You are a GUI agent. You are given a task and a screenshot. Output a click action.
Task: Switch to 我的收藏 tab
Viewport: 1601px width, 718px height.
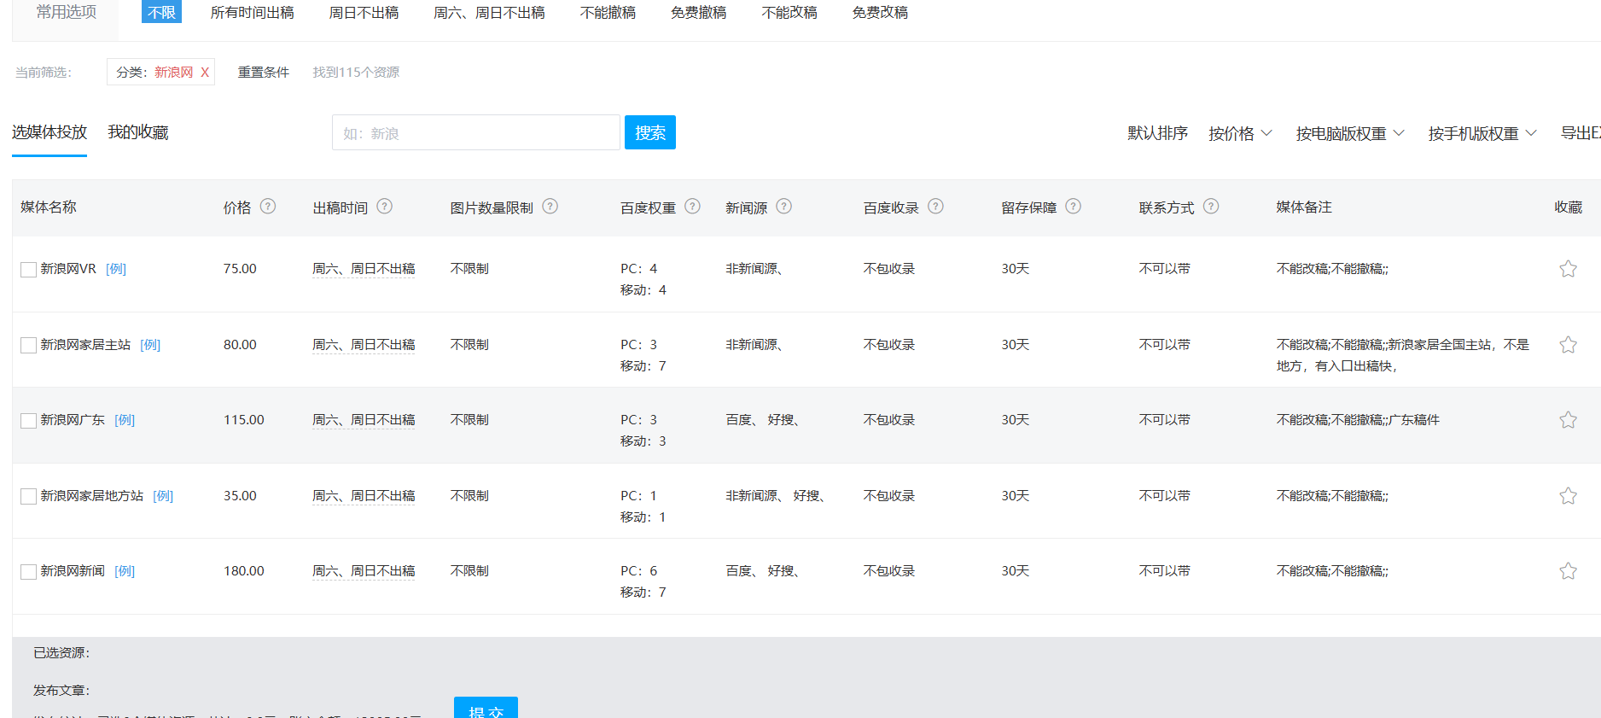point(138,132)
